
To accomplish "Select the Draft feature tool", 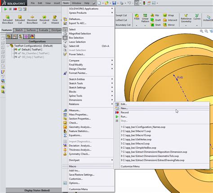I will click(x=155, y=20).
